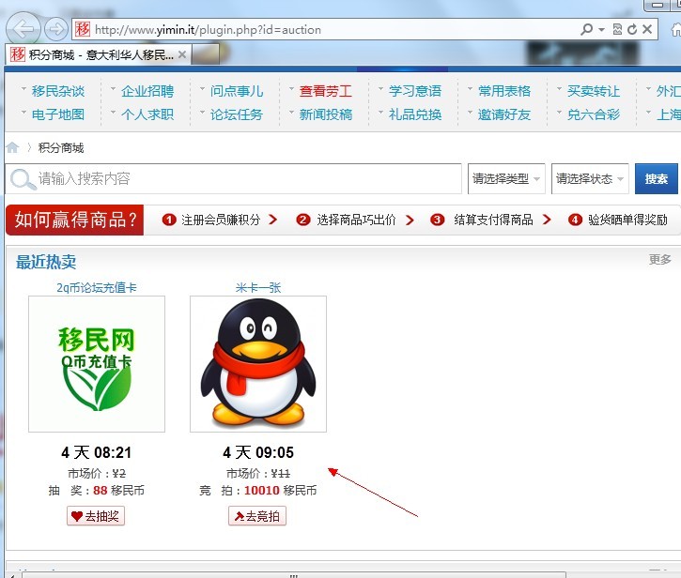The height and width of the screenshot is (578, 681).
Task: Click the search box magnifier icon
Action: (23, 179)
